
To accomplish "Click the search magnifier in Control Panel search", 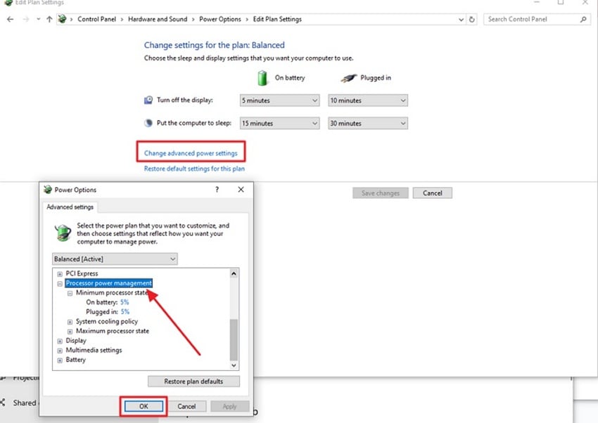I will [583, 19].
